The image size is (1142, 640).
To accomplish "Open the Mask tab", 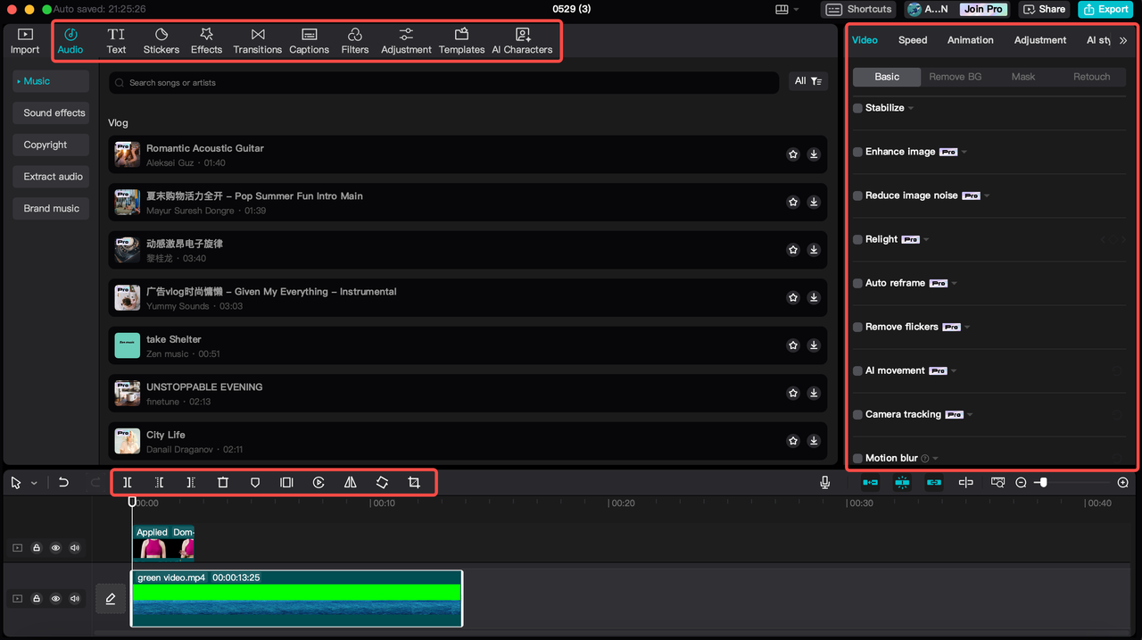I will click(1023, 77).
